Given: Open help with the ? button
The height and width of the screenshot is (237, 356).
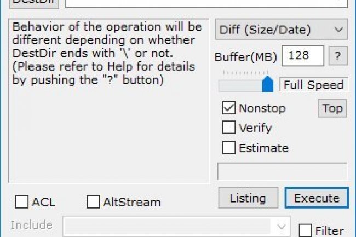Looking at the screenshot, I should coord(338,56).
